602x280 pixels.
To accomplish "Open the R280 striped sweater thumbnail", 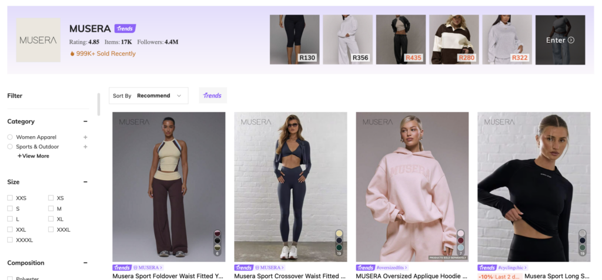I will pos(454,39).
